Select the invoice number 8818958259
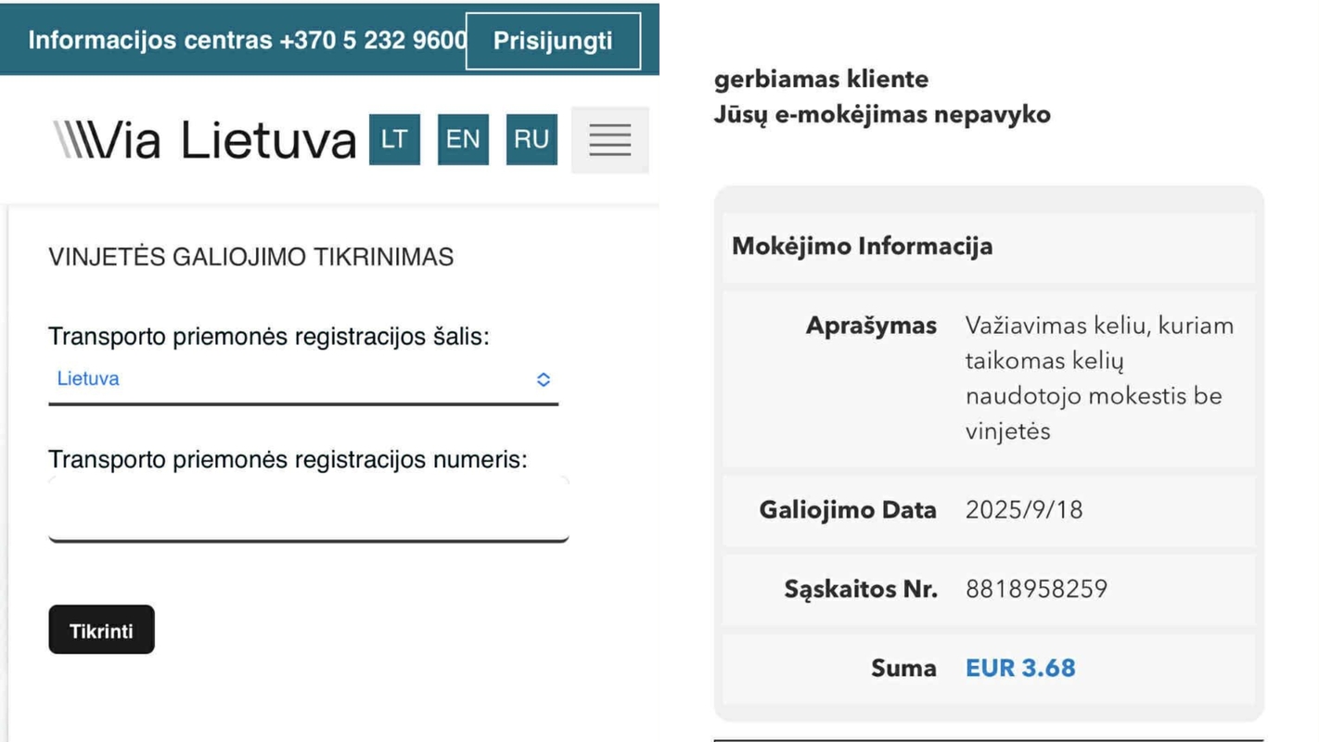 [1036, 589]
